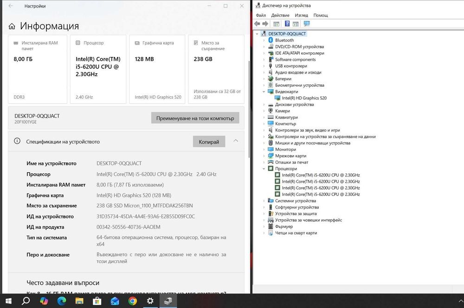
Task: Select Фърмуер category in device tree
Action: click(x=284, y=226)
